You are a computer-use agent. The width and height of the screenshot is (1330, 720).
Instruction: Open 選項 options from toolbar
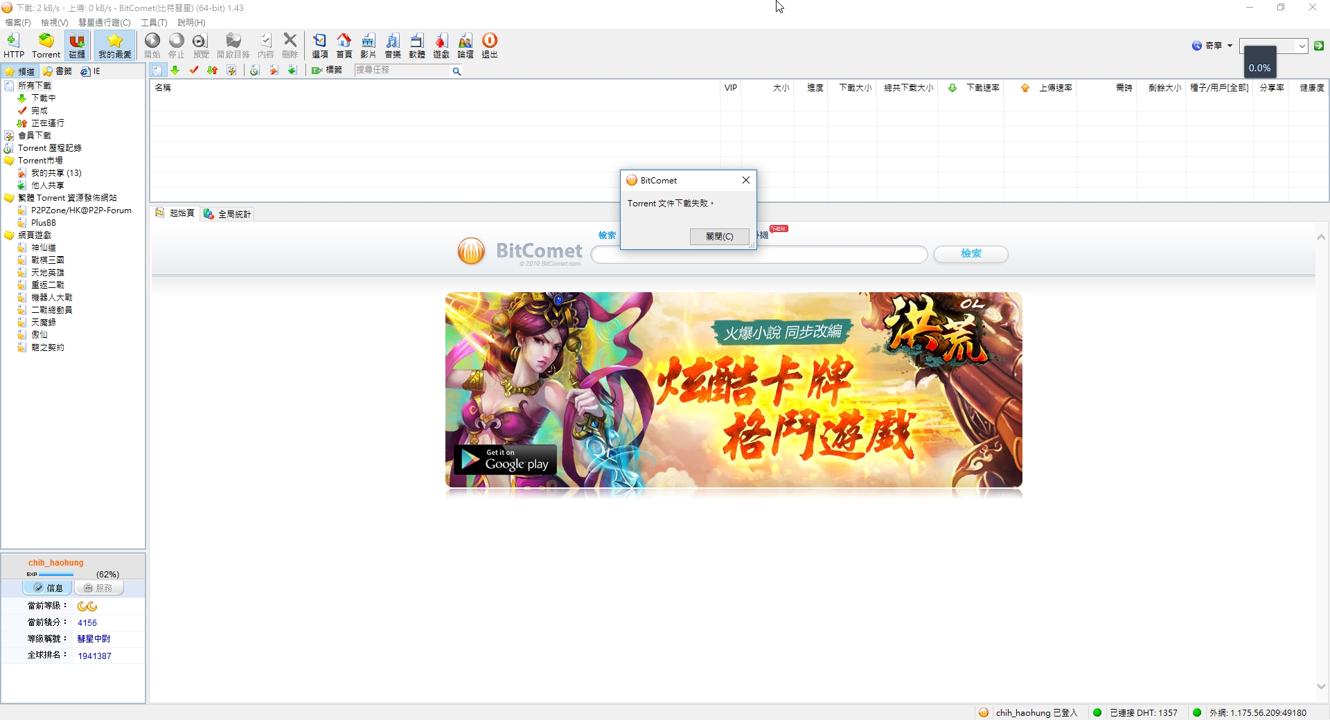pyautogui.click(x=320, y=46)
